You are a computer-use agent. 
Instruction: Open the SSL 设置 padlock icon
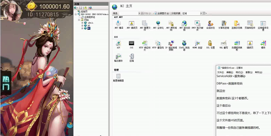(x=210, y=43)
